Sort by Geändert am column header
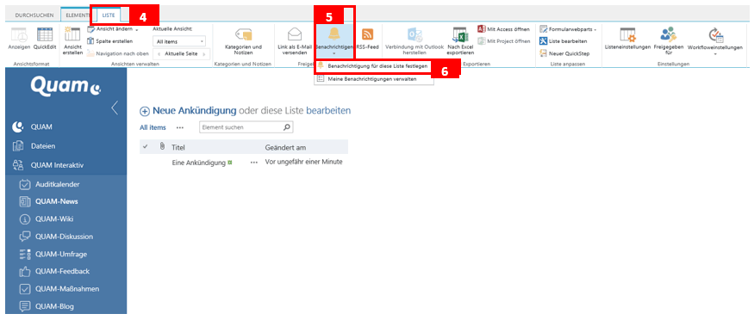Image resolution: width=754 pixels, height=320 pixels. pyautogui.click(x=285, y=147)
